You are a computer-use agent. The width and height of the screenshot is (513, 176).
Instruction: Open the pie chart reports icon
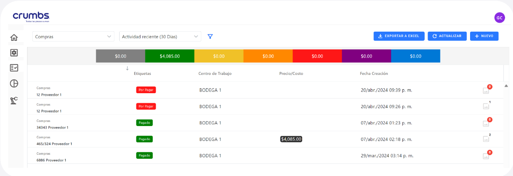(x=14, y=83)
